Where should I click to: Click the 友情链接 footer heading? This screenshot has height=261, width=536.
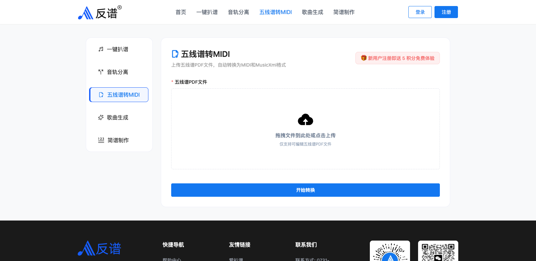pos(240,245)
